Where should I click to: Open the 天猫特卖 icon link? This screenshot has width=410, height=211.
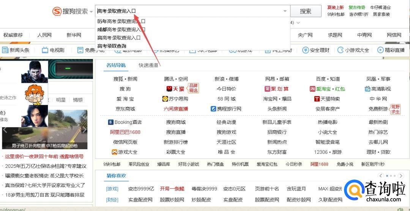(x=317, y=99)
